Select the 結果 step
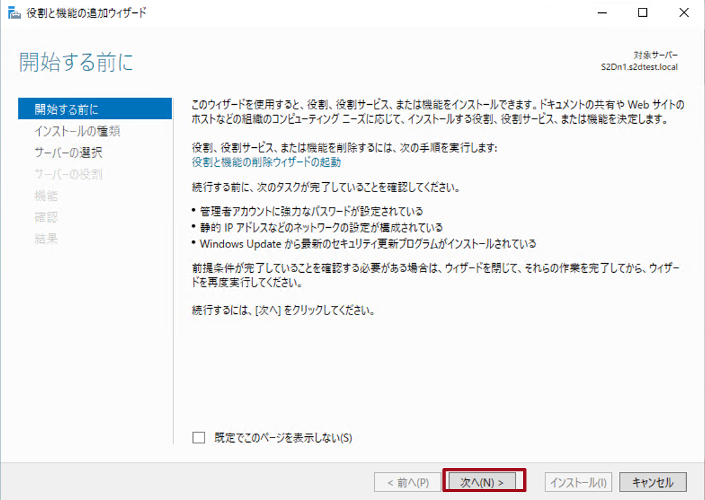This screenshot has width=705, height=500. pos(46,238)
